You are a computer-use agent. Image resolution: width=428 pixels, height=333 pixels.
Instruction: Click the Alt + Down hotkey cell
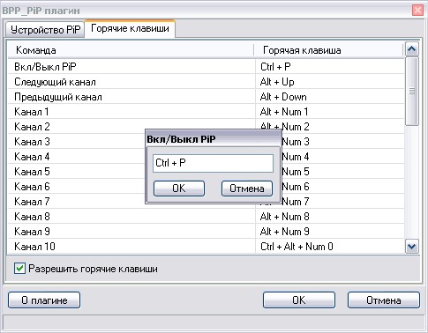tap(330, 97)
